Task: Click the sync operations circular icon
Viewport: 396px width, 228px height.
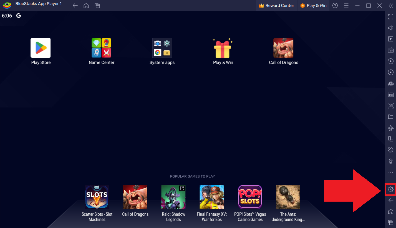Action: coord(391,72)
